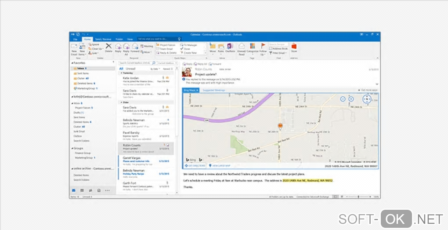The height and width of the screenshot is (230, 448).
Task: Zoom in the Bing map
Action: click(351, 99)
